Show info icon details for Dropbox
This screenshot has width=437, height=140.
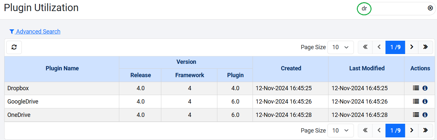point(425,88)
